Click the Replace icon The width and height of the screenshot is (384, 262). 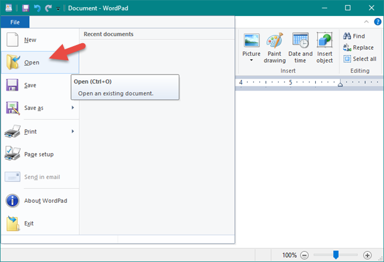tap(347, 47)
